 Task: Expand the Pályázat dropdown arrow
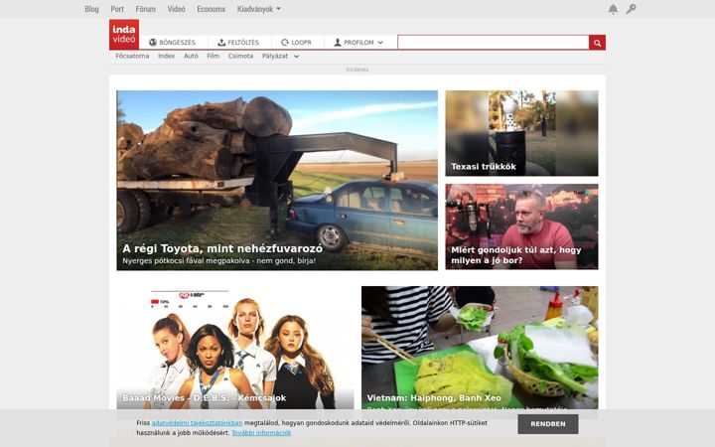(x=296, y=57)
